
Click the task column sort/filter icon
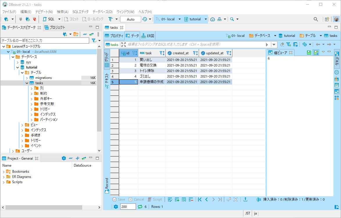162,53
